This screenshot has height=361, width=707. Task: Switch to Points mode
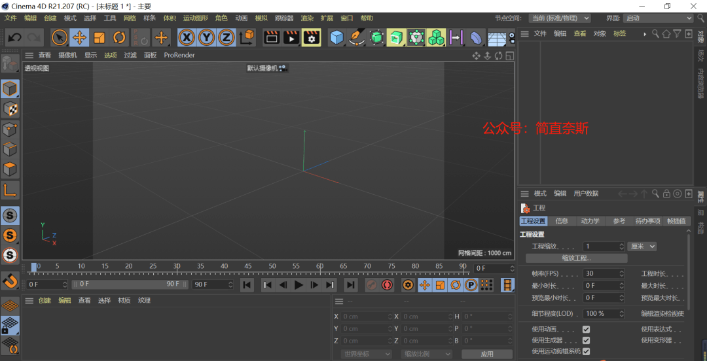10,129
